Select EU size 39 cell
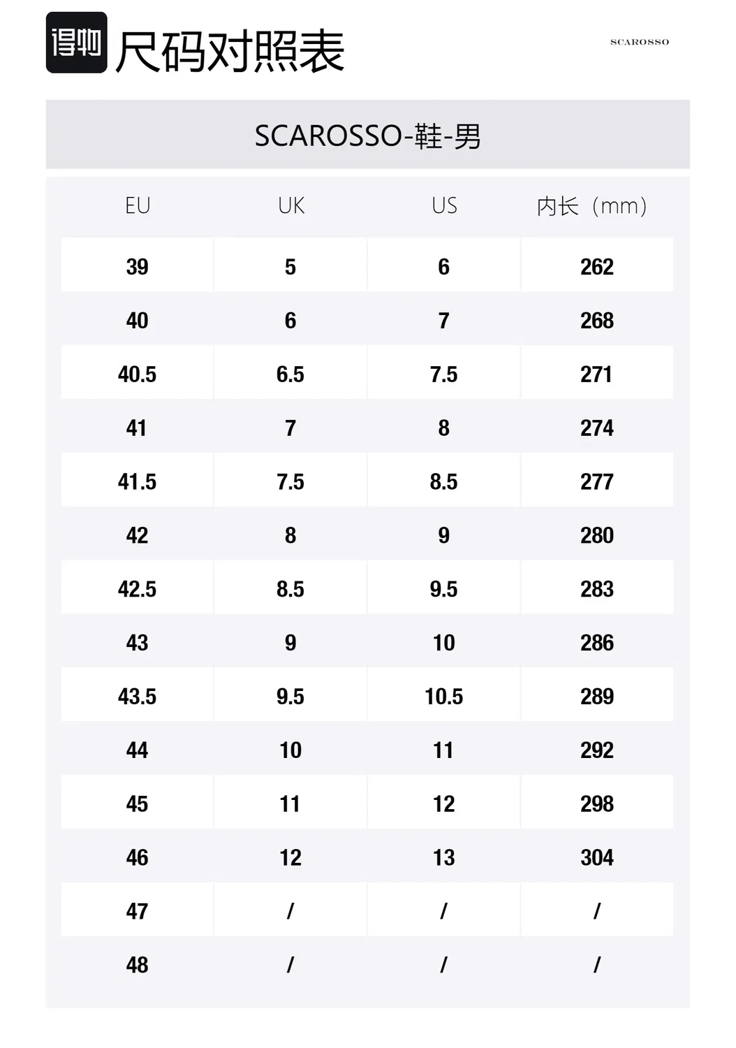The height and width of the screenshot is (1048, 736). tap(137, 265)
